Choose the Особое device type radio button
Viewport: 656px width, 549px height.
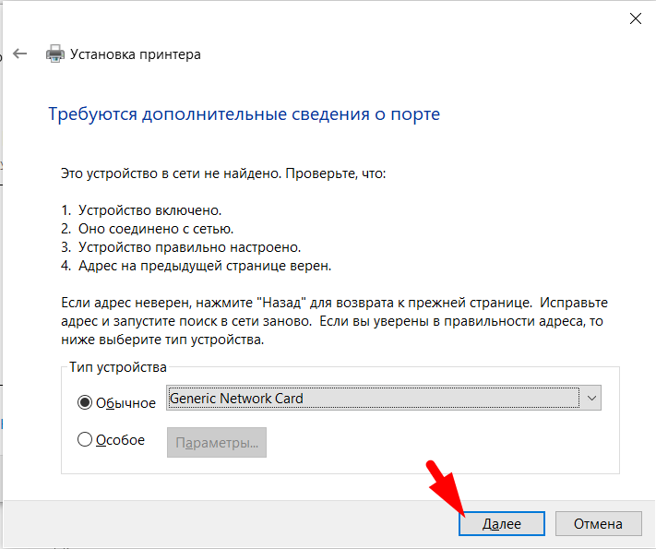tap(86, 440)
